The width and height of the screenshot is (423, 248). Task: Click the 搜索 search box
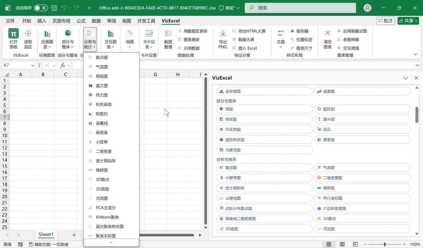300,8
